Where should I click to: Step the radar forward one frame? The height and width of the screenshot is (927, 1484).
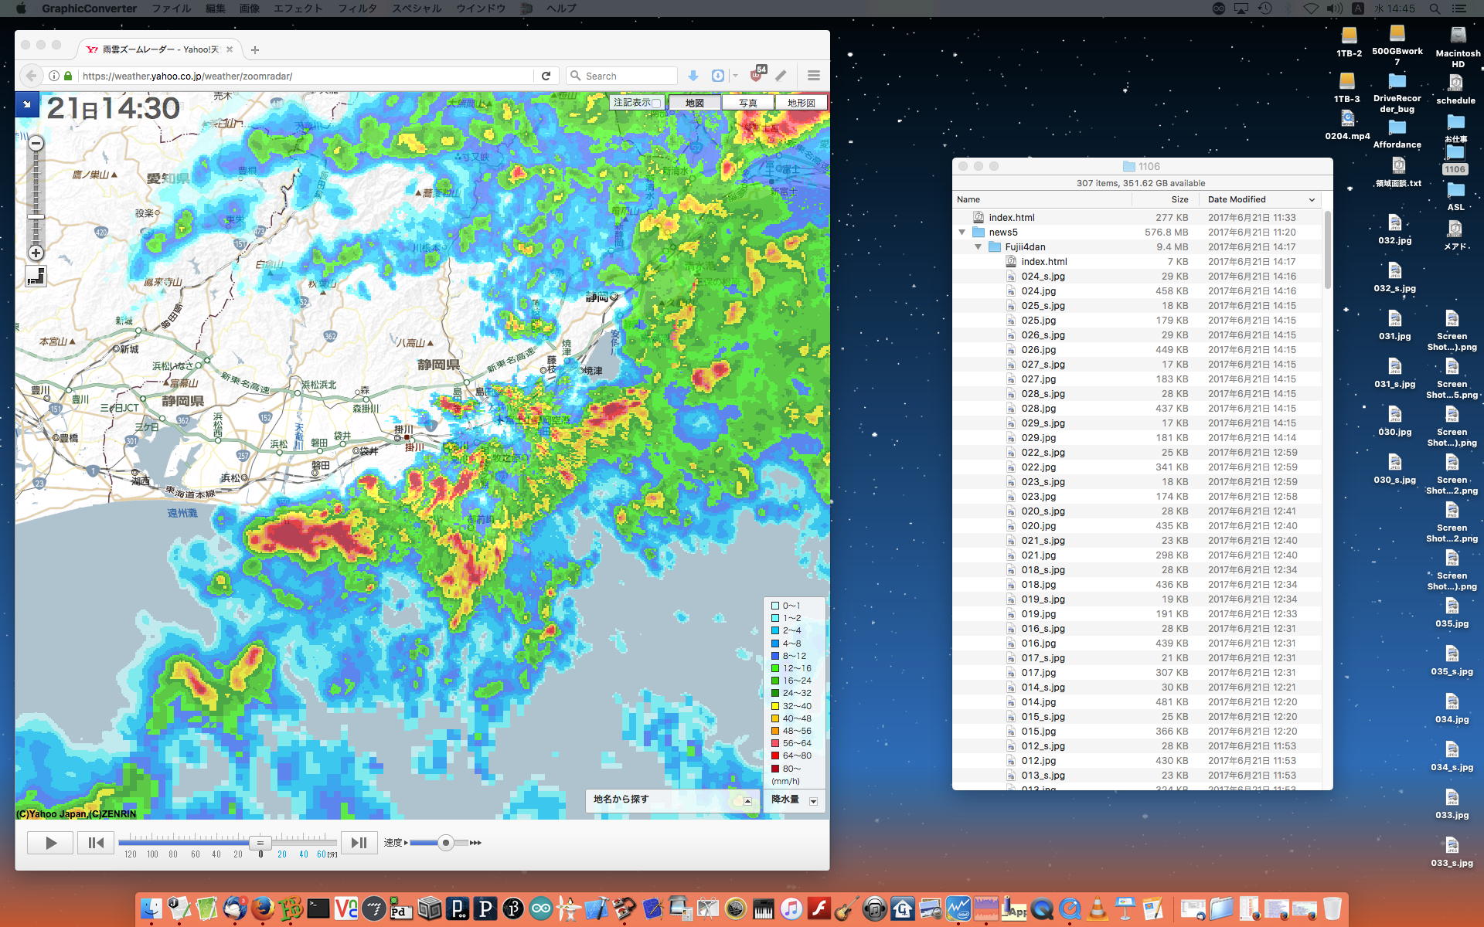tap(359, 843)
